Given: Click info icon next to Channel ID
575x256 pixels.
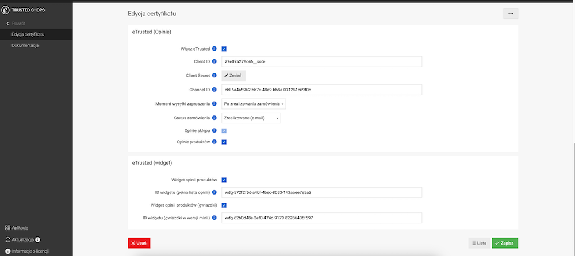Looking at the screenshot, I should pyautogui.click(x=214, y=90).
